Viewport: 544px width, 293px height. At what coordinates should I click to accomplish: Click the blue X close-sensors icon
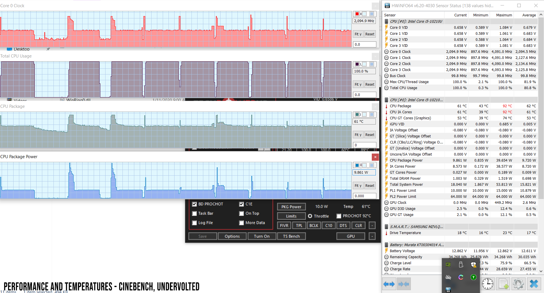(534, 284)
